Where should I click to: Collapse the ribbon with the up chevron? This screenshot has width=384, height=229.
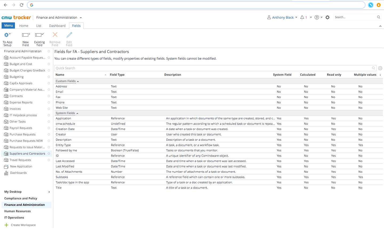click(x=380, y=26)
